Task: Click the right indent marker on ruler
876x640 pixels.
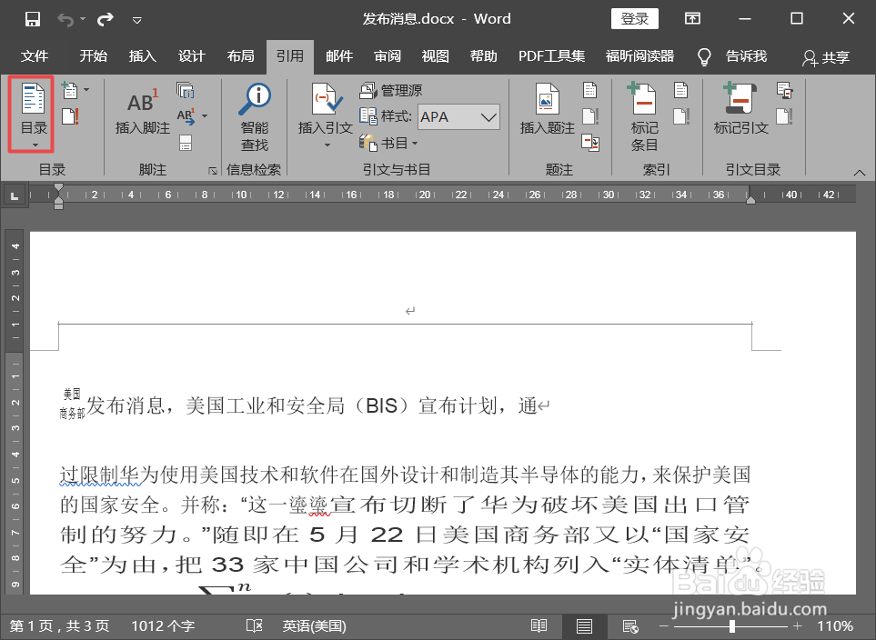Action: coord(750,199)
